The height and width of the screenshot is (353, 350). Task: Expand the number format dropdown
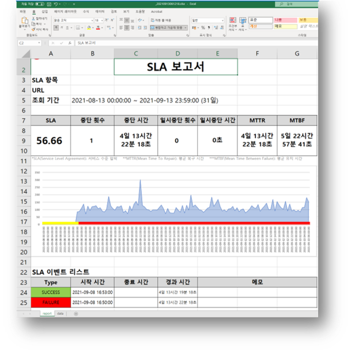222,21
